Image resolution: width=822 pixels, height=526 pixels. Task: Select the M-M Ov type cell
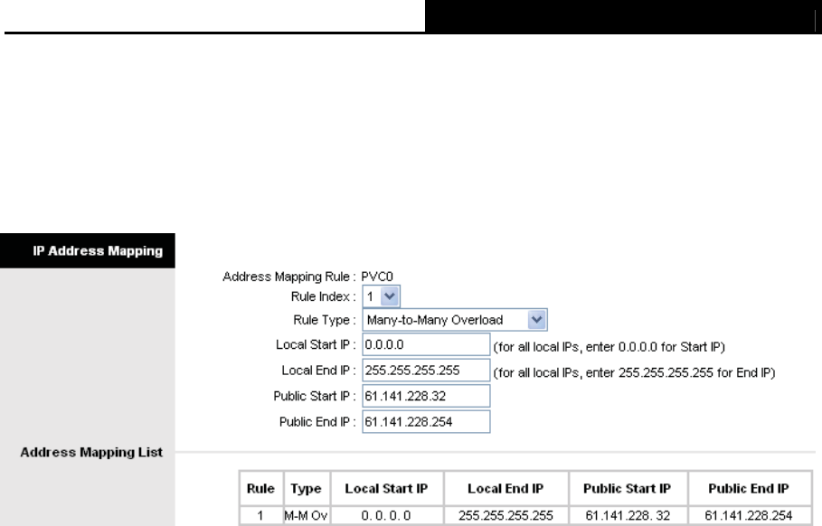(x=307, y=515)
